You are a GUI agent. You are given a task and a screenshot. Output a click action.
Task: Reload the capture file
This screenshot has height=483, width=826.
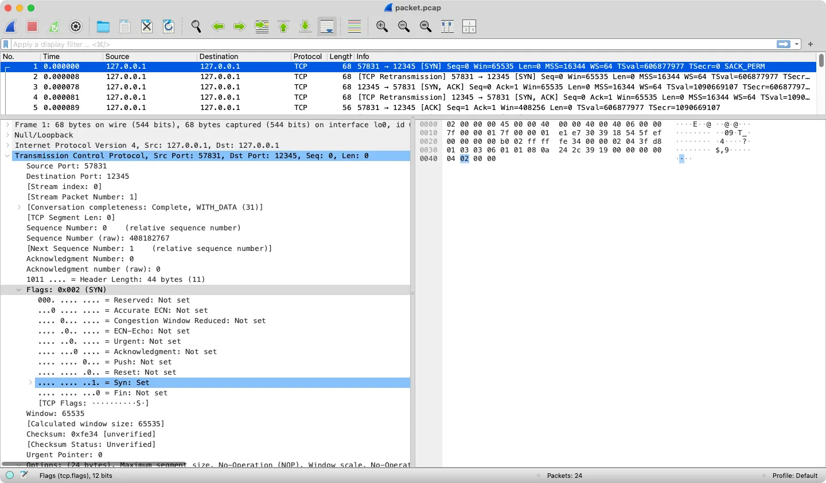click(169, 26)
